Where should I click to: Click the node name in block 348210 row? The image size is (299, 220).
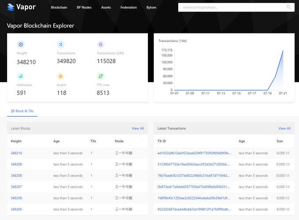pyautogui.click(x=124, y=153)
